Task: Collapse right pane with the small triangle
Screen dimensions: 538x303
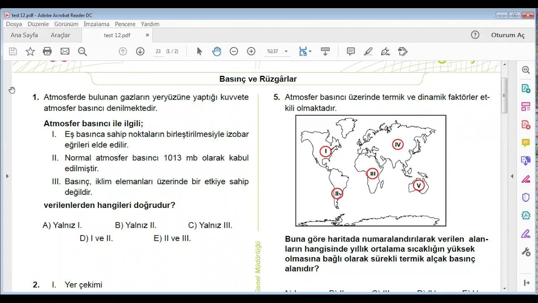Action: (512, 176)
